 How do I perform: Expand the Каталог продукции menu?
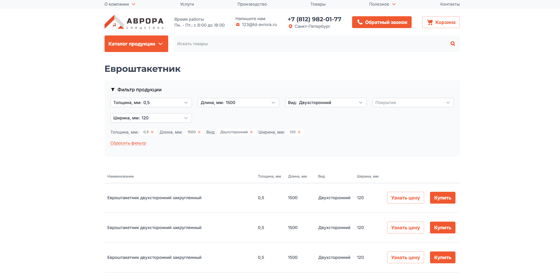(136, 44)
